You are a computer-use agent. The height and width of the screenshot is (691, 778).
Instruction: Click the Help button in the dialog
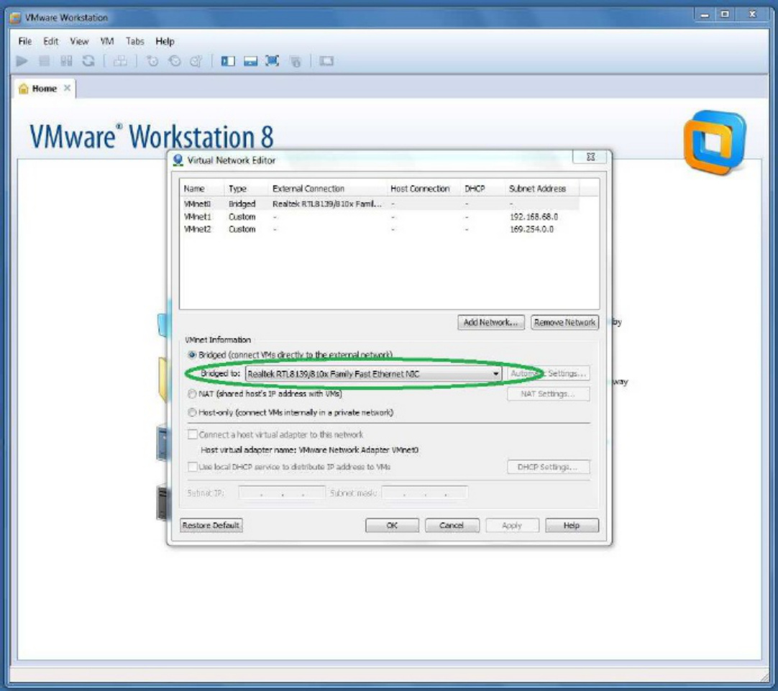[572, 526]
